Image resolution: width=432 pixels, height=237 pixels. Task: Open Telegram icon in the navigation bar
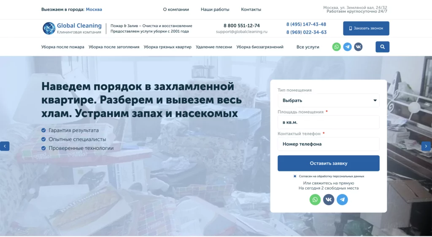[348, 47]
